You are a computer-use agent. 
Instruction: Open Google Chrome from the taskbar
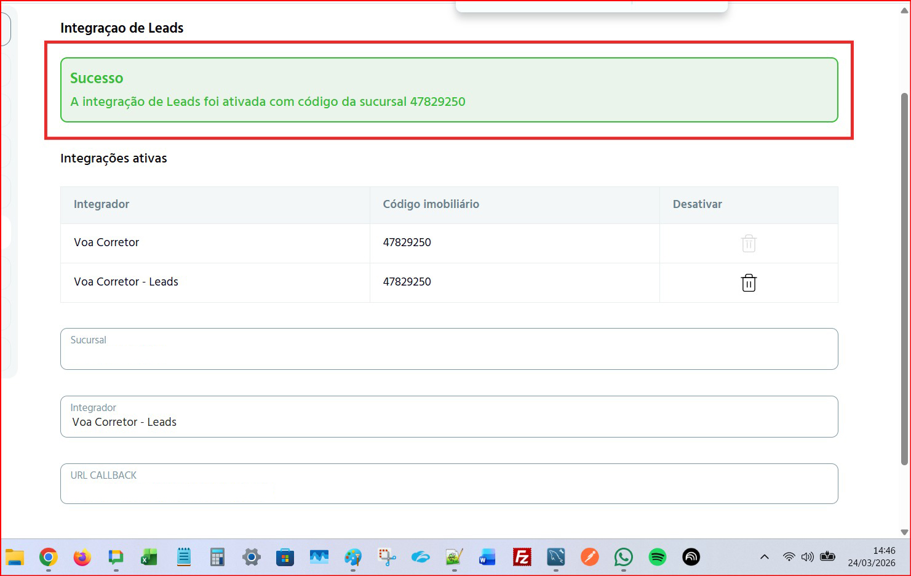click(x=49, y=558)
